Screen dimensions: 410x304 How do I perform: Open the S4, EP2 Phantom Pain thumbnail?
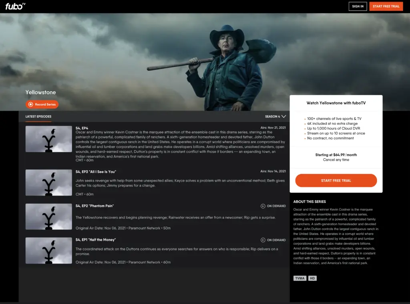point(48,216)
